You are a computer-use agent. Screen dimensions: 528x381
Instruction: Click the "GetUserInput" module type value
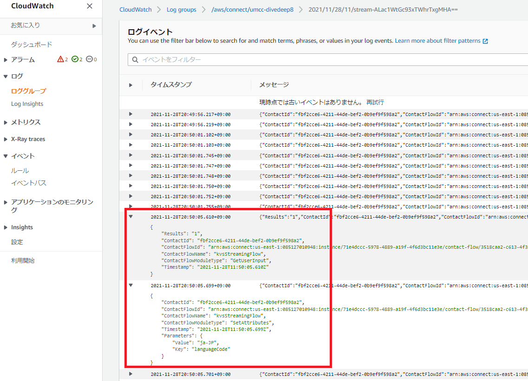coord(250,260)
